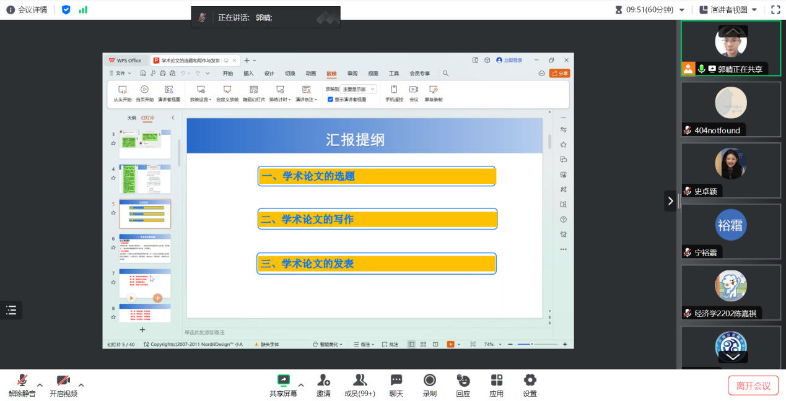Enter full screen mode icon
Screen dimensions: 786x401
click(775, 10)
